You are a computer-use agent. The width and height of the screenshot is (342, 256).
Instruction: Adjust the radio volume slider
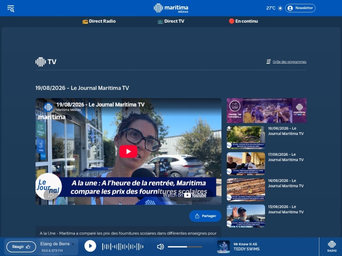(185, 247)
